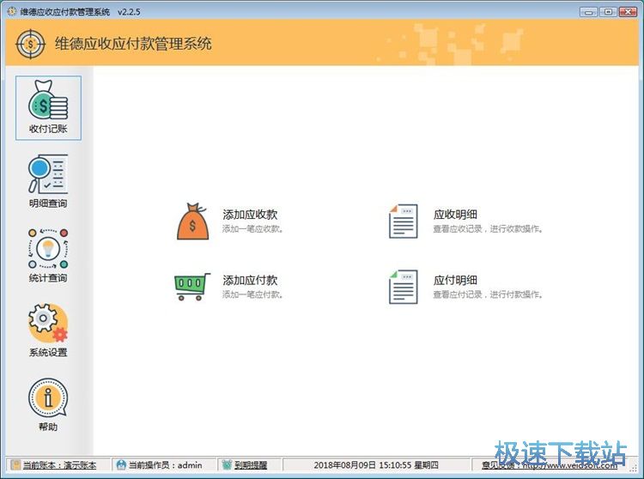Open the 统计查询 lightbulb sidebar icon

click(48, 249)
